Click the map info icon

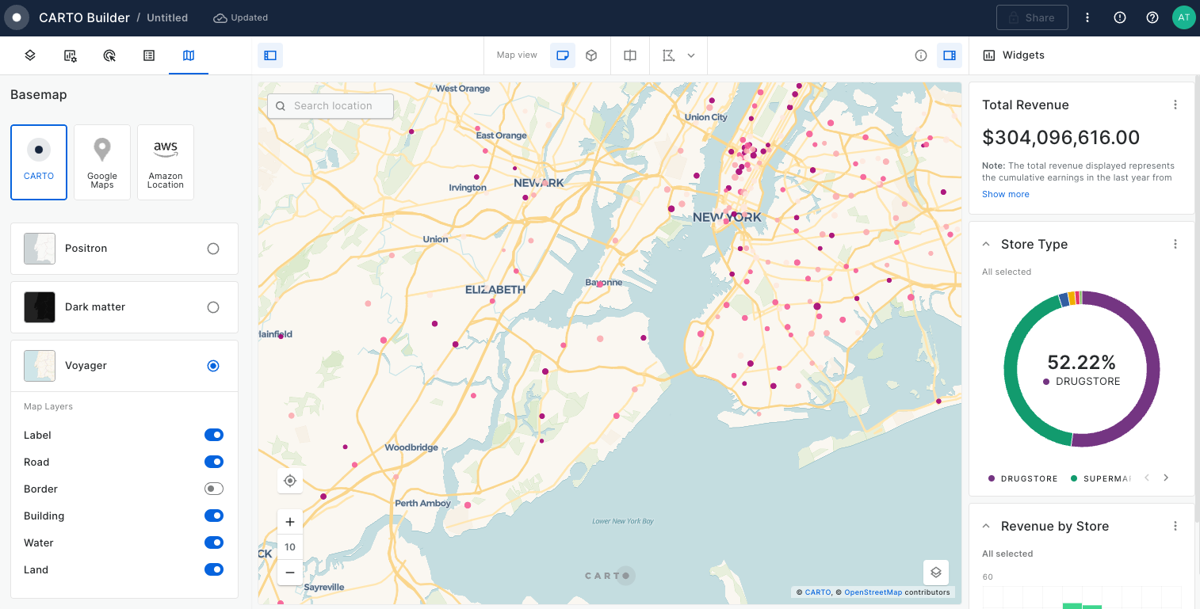[x=921, y=55]
